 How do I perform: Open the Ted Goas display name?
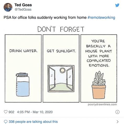23,5
